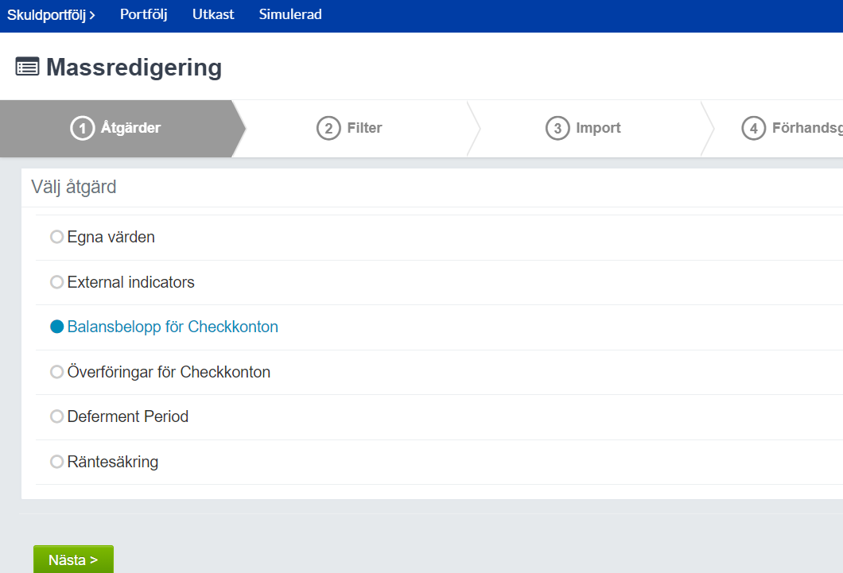Open the Portfölj menu item
This screenshot has height=573, width=843.
point(143,15)
